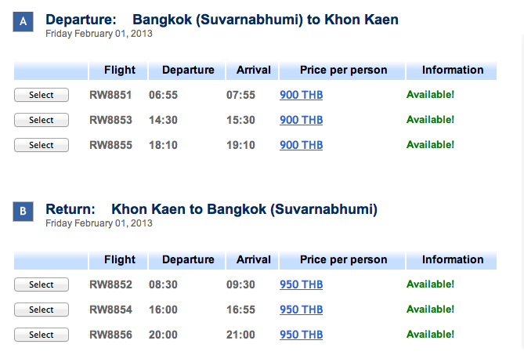Select flight RW8853 departing 14:30
The height and width of the screenshot is (355, 524).
[x=42, y=120]
